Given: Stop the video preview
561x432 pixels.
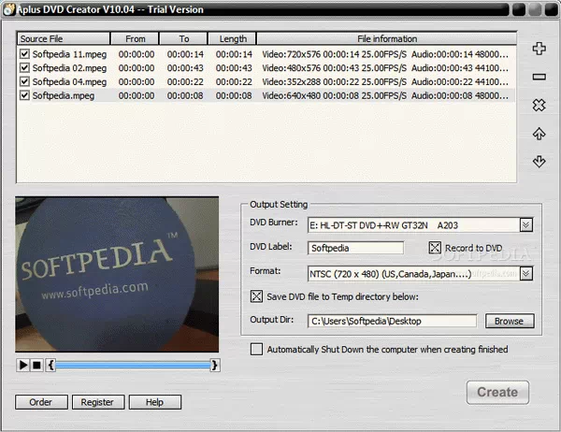Looking at the screenshot, I should click(x=36, y=365).
